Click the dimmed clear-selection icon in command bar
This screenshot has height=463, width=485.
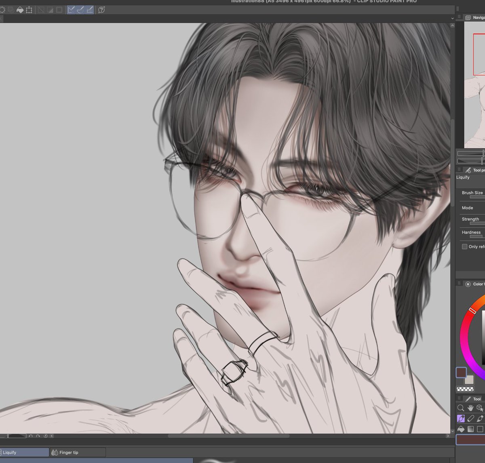11,10
